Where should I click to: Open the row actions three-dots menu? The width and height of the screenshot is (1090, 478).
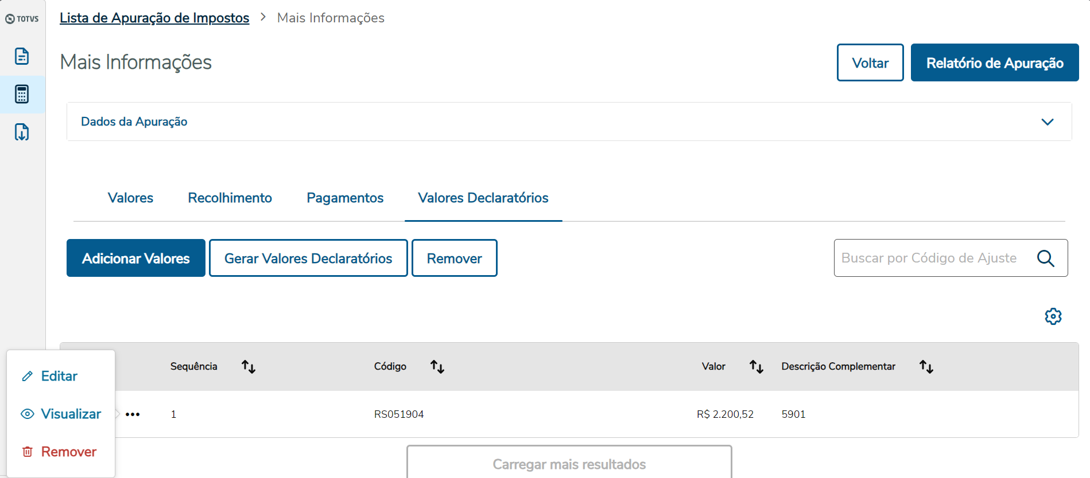tap(133, 414)
